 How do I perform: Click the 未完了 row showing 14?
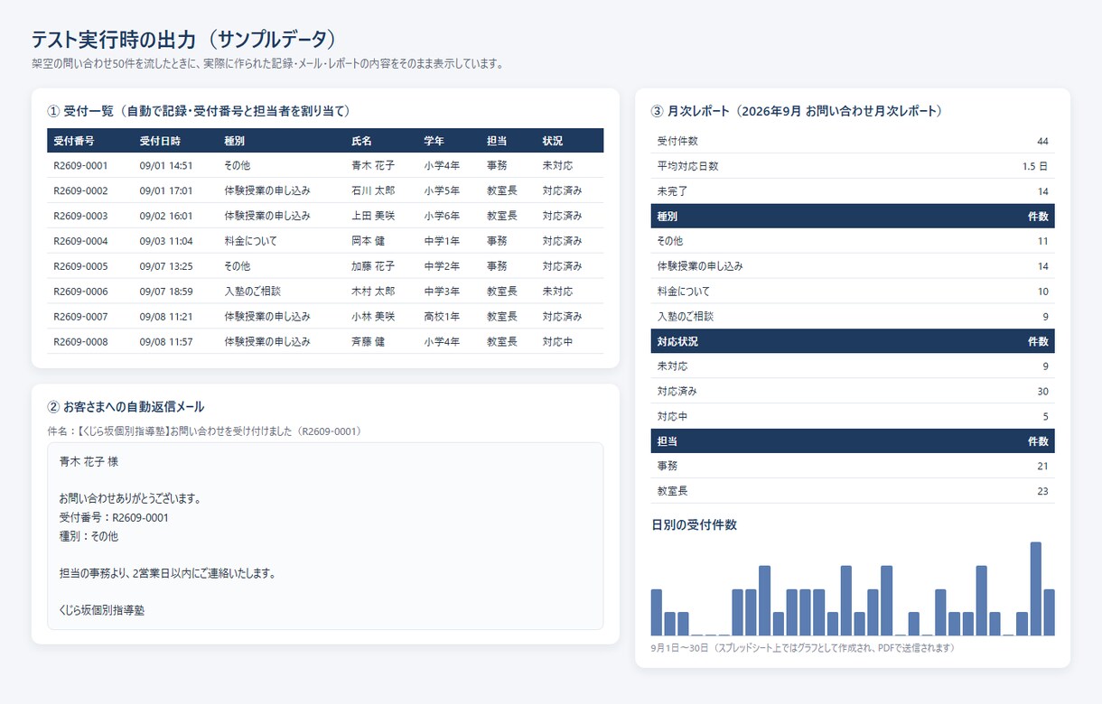pyautogui.click(x=853, y=191)
